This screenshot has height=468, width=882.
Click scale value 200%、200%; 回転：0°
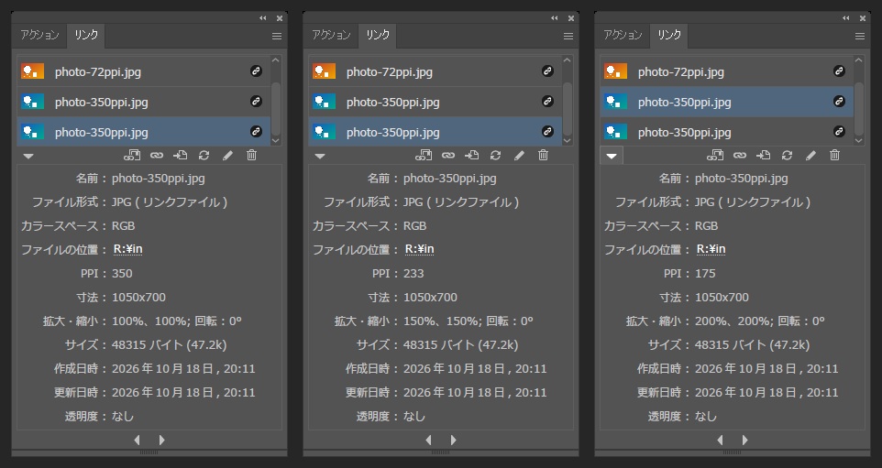click(x=759, y=321)
